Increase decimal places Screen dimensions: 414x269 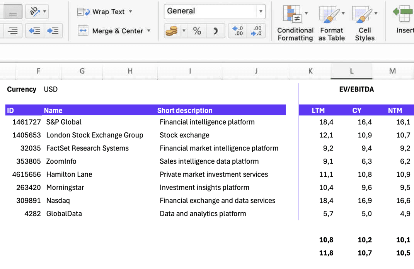[x=238, y=31]
